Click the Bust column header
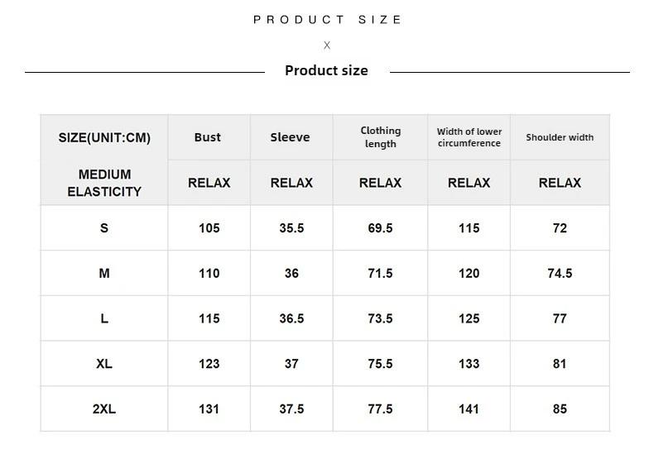The image size is (654, 454). tap(208, 137)
